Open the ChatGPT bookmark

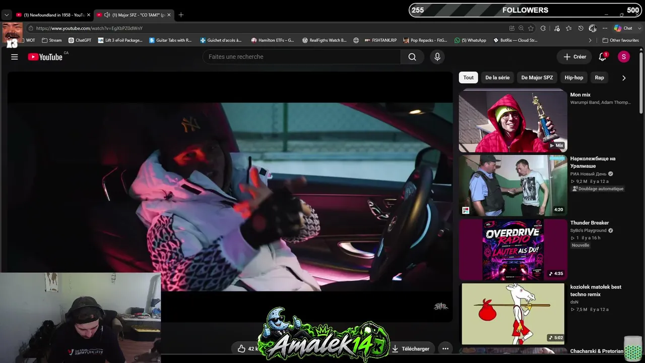[80, 40]
